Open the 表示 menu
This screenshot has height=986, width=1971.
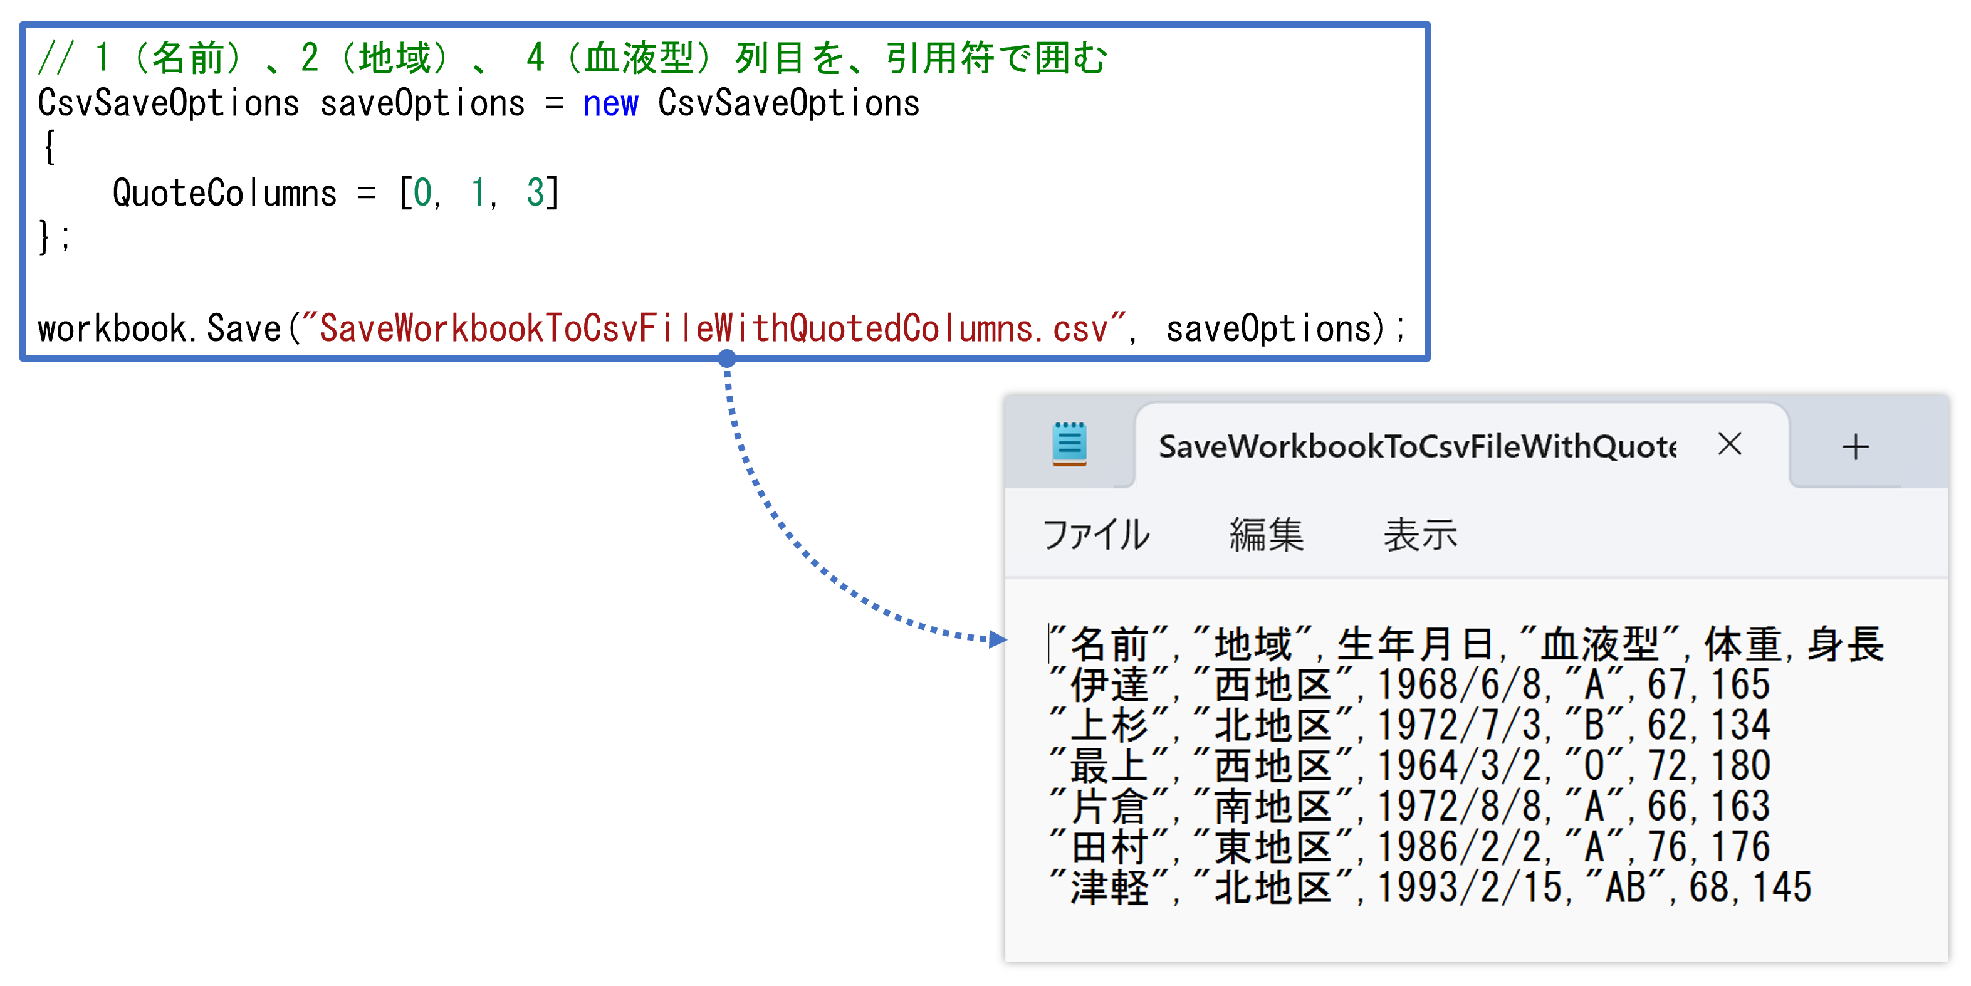1419,534
